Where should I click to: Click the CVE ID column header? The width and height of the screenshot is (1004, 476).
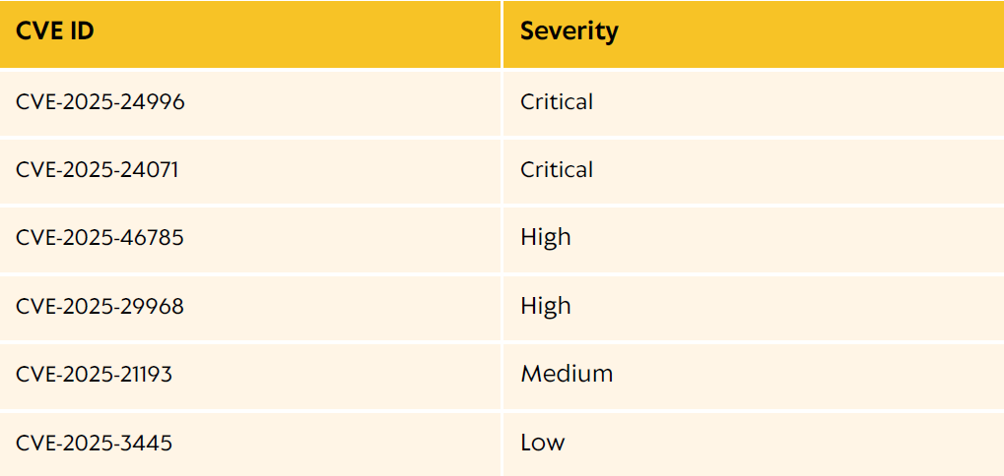(x=55, y=31)
